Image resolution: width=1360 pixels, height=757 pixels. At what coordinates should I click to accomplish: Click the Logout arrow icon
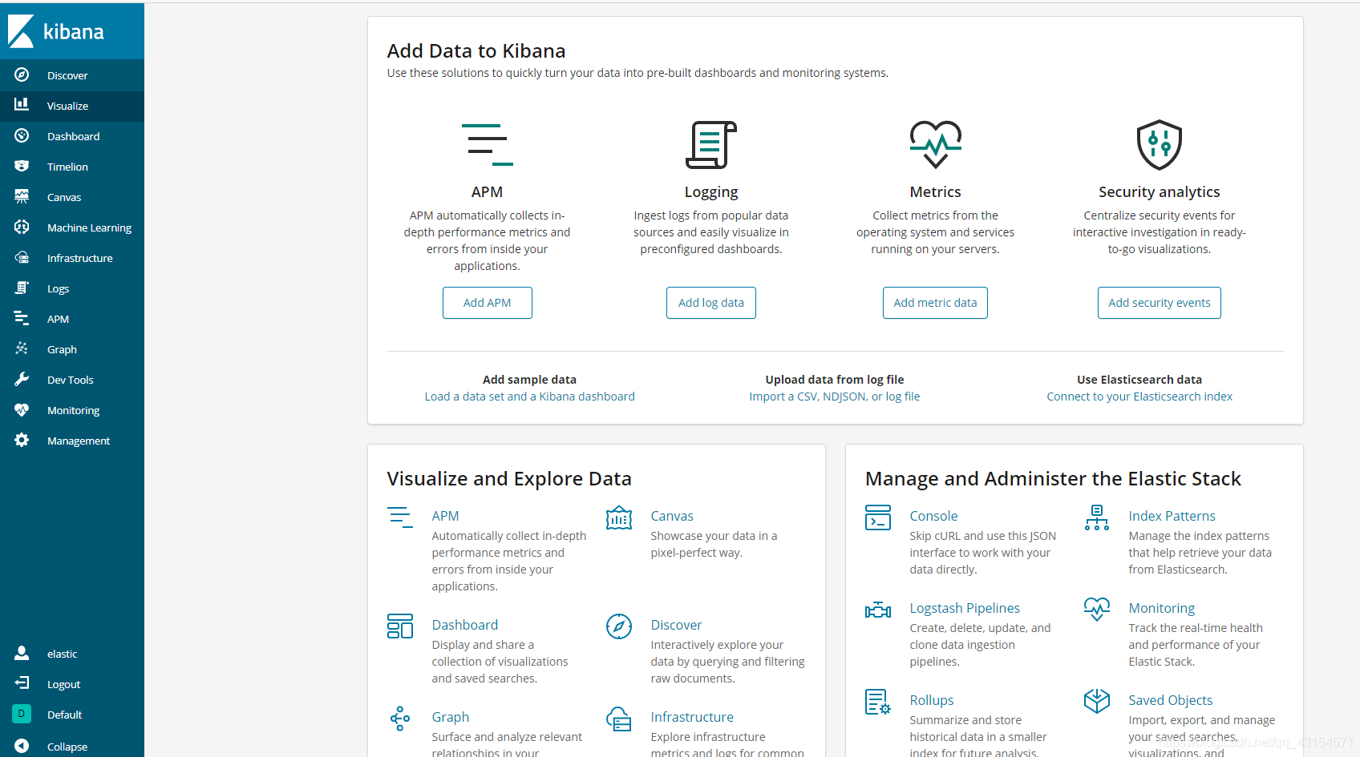click(22, 683)
